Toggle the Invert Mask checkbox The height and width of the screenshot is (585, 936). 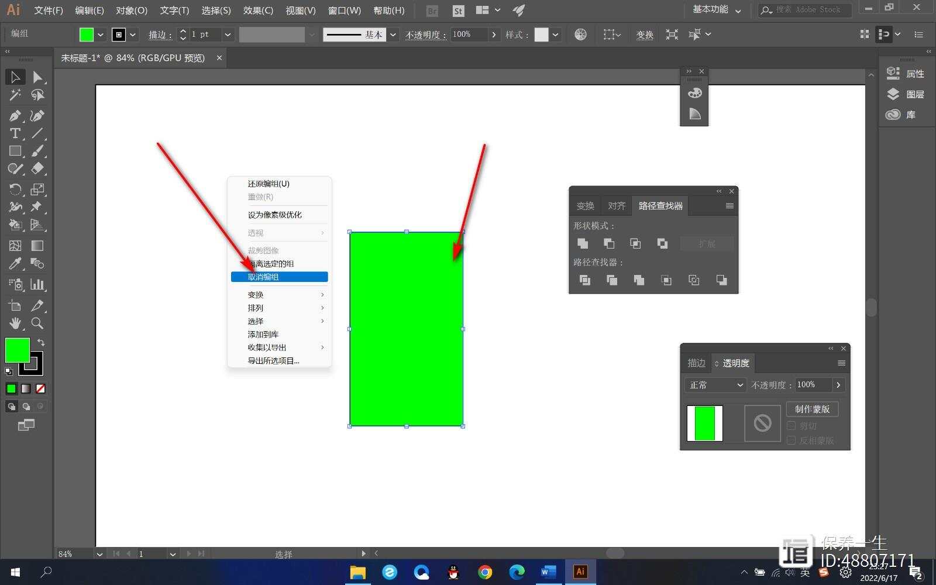792,440
